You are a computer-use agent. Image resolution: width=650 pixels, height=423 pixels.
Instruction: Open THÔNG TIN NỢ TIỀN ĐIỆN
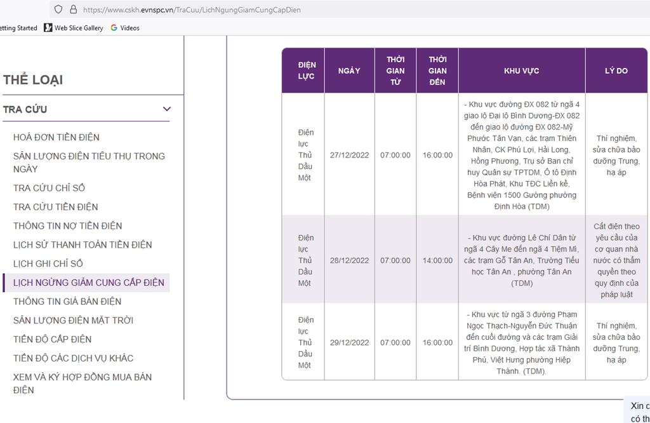pos(67,226)
